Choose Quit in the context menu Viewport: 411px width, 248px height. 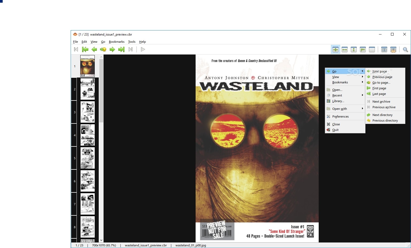[x=345, y=130]
